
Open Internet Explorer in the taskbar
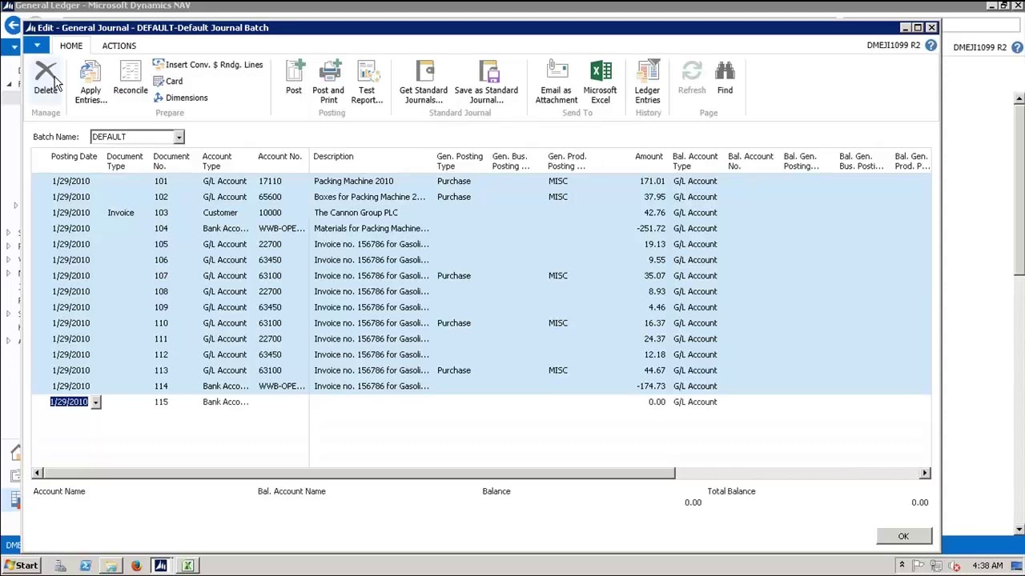point(85,566)
